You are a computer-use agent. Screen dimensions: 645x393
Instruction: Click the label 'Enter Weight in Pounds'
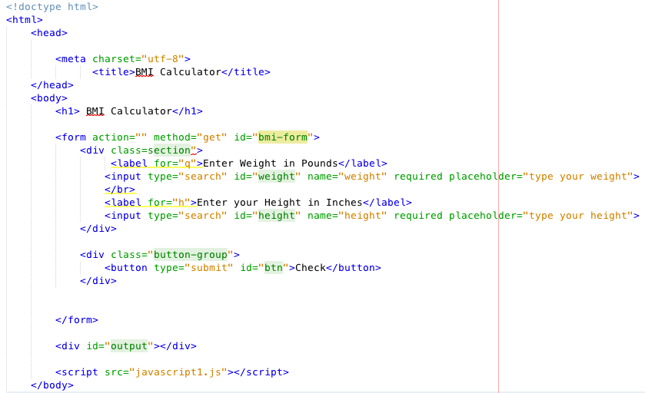pos(271,163)
